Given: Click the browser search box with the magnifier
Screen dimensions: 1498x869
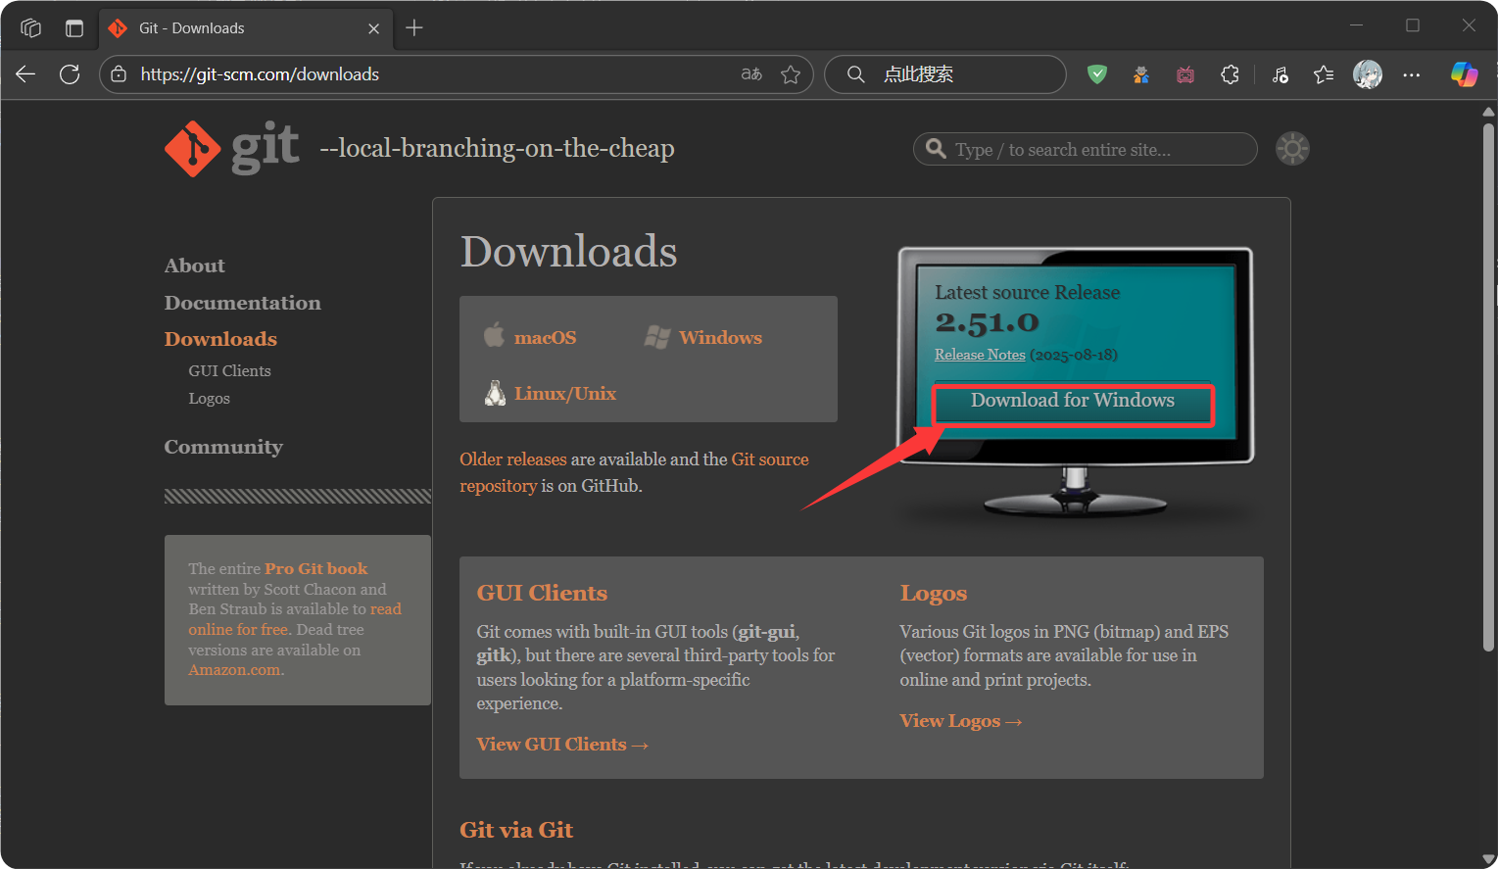Looking at the screenshot, I should [945, 74].
